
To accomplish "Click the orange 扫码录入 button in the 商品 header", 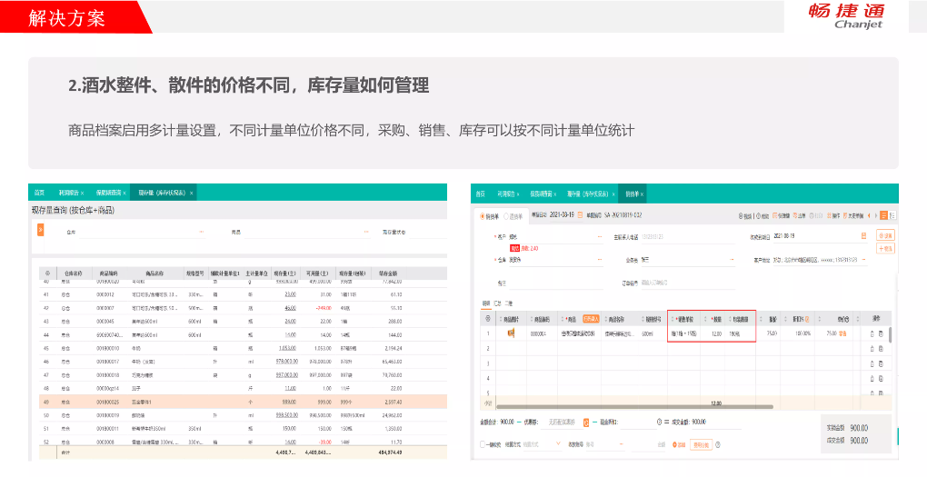I will (x=592, y=319).
